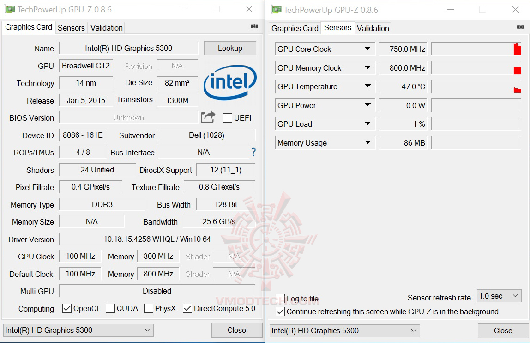Viewport: 530px width, 343px height.
Task: Click the camera screenshot icon in the right GPU-Z window
Action: tap(521, 26)
